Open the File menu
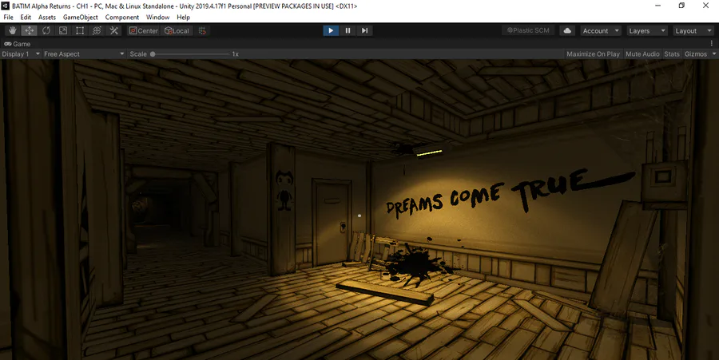719x360 pixels. (8, 18)
